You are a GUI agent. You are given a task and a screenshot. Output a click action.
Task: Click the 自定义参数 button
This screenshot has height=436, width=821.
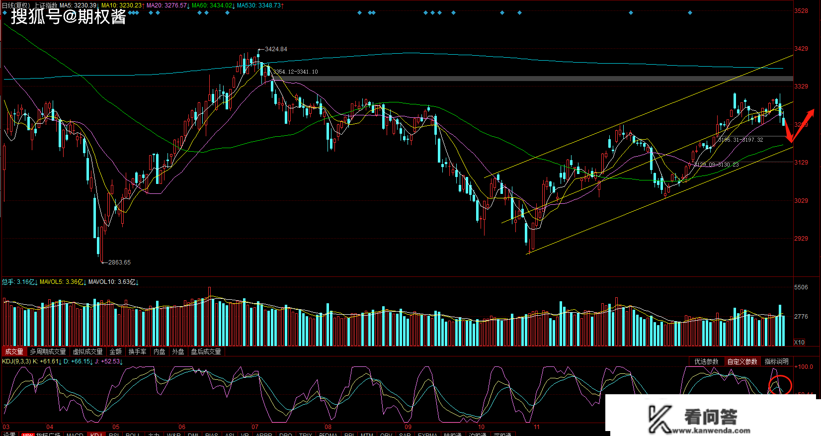pyautogui.click(x=742, y=361)
